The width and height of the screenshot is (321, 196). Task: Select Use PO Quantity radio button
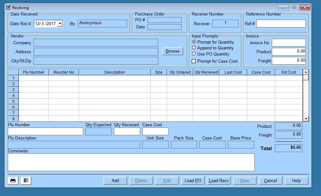(194, 54)
